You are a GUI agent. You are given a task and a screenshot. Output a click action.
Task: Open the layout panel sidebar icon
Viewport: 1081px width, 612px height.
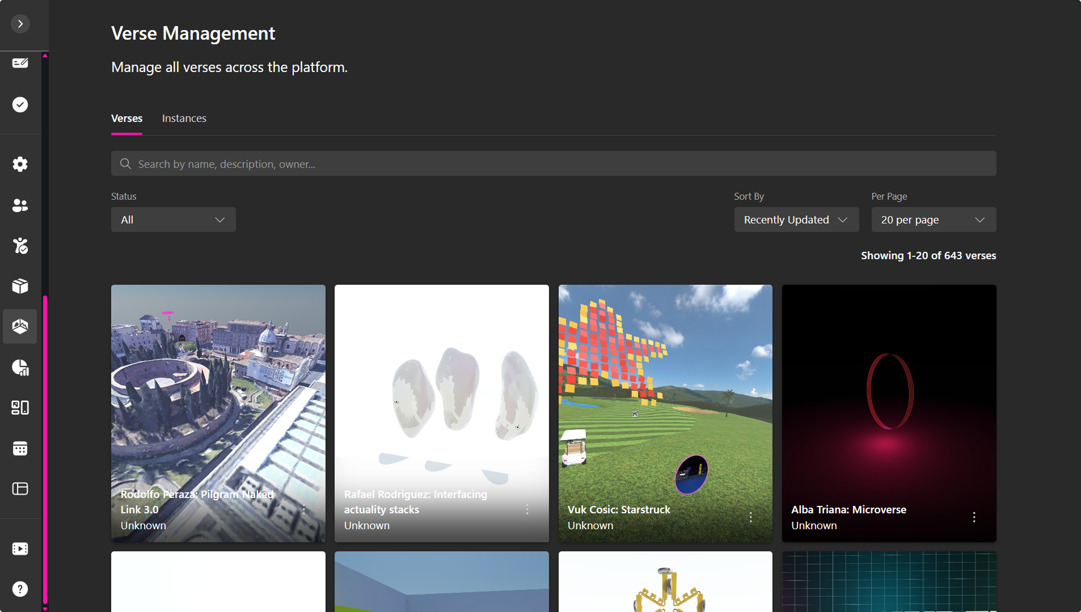(x=20, y=489)
